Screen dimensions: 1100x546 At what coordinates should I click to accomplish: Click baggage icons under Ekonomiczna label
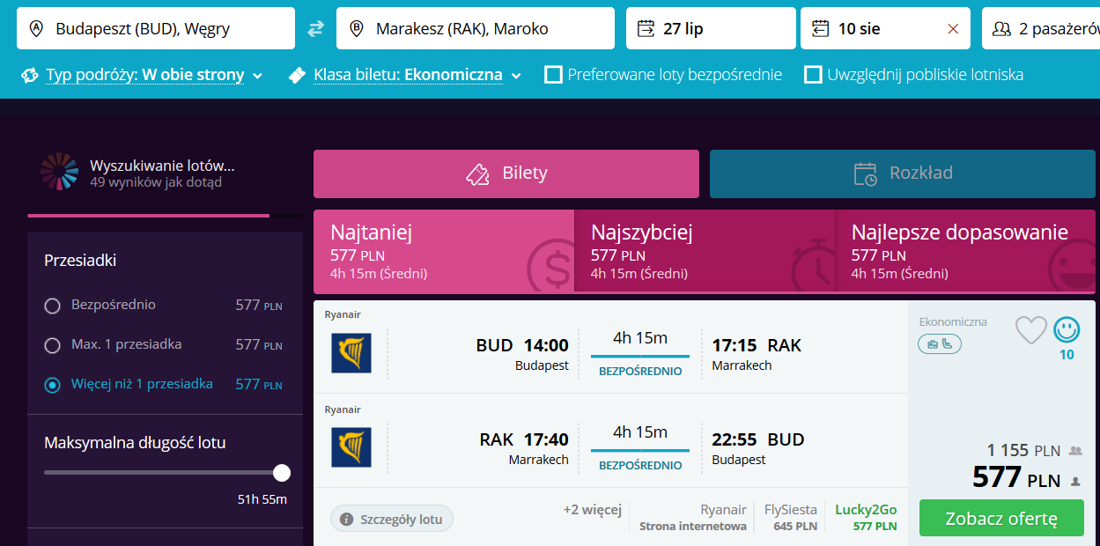(940, 344)
